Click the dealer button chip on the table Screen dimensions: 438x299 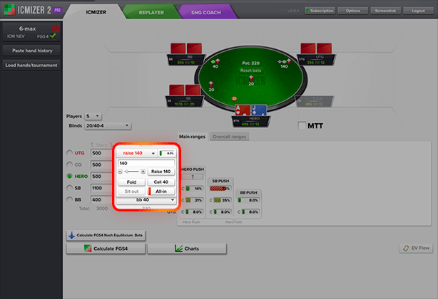[234, 98]
